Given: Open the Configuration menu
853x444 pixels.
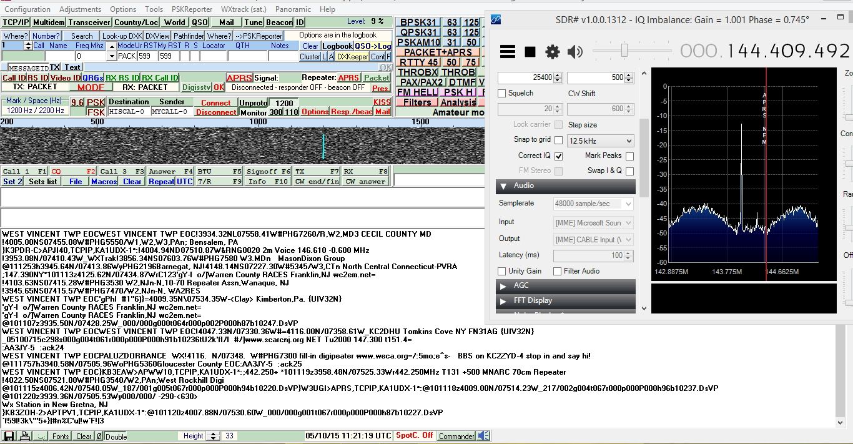Looking at the screenshot, I should (27, 9).
